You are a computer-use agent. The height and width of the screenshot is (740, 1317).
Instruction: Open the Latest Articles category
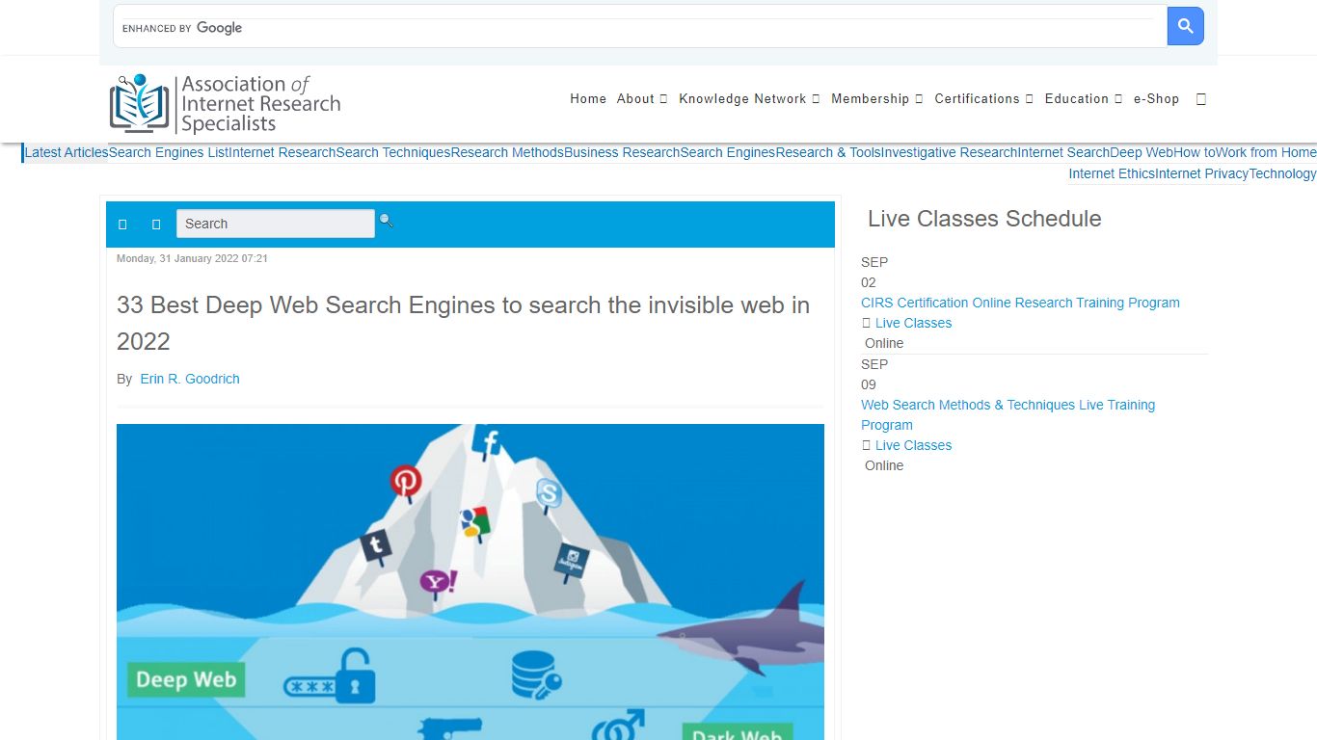(67, 152)
